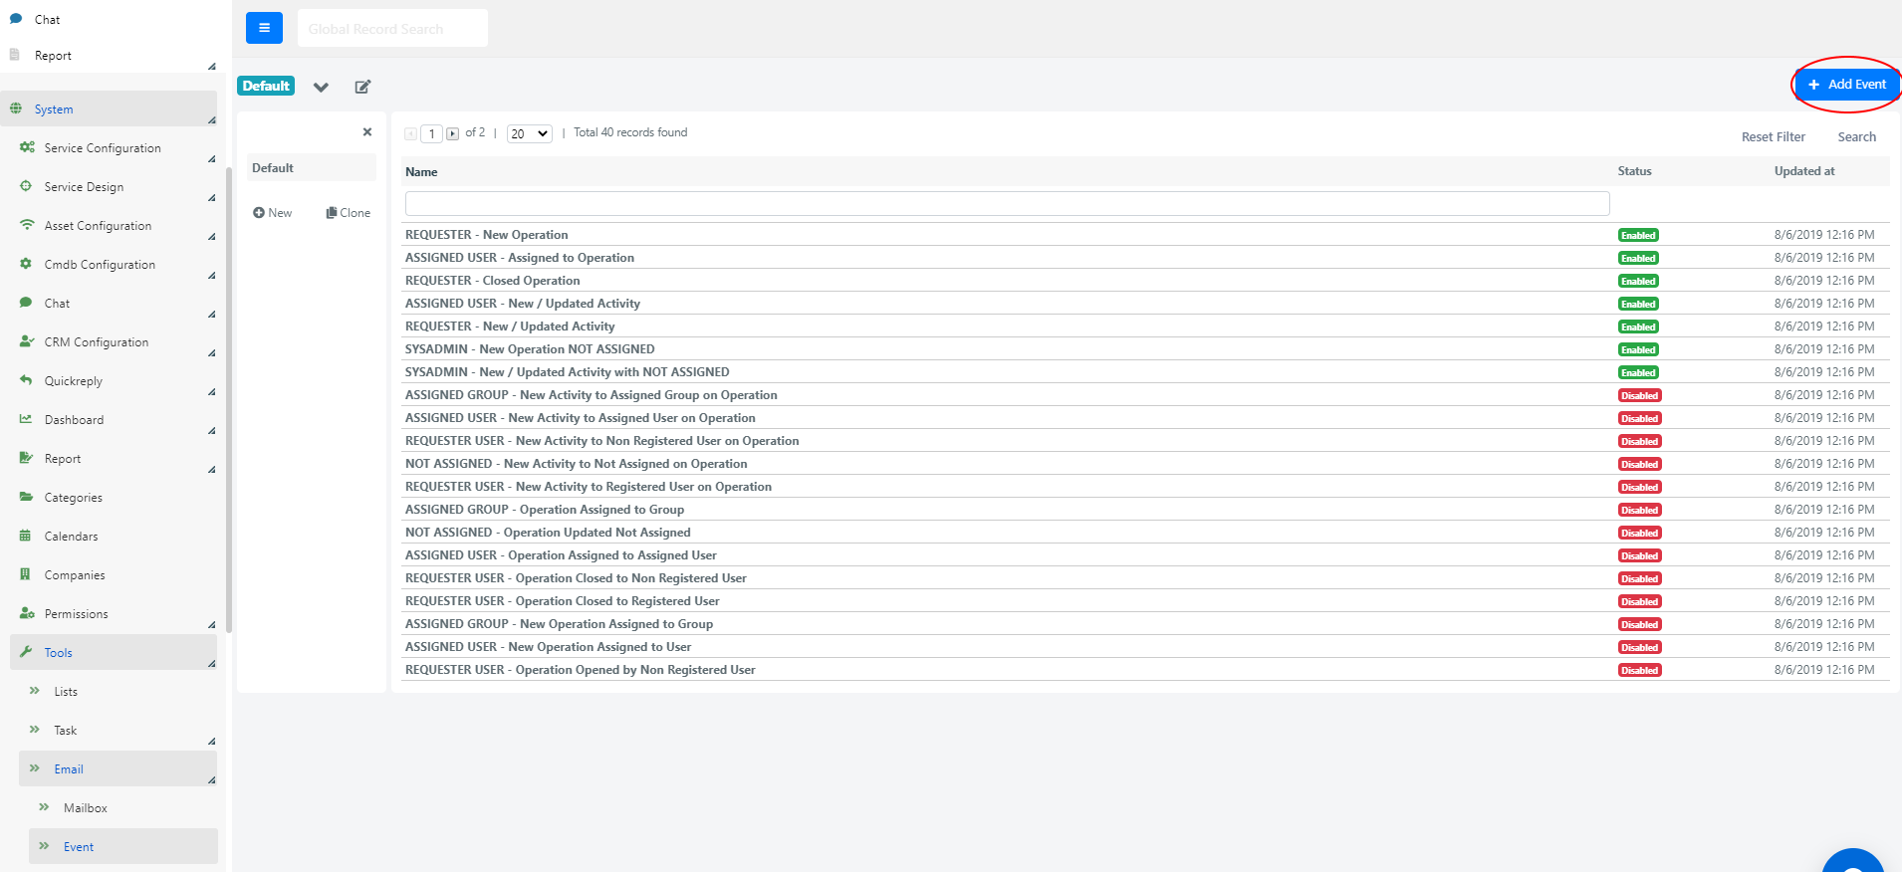This screenshot has width=1902, height=872.
Task: Select Default in the side panel list
Action: 312,168
